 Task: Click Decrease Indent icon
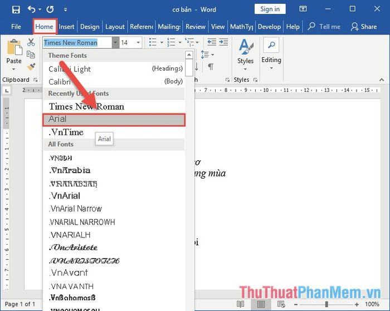[x=212, y=42]
